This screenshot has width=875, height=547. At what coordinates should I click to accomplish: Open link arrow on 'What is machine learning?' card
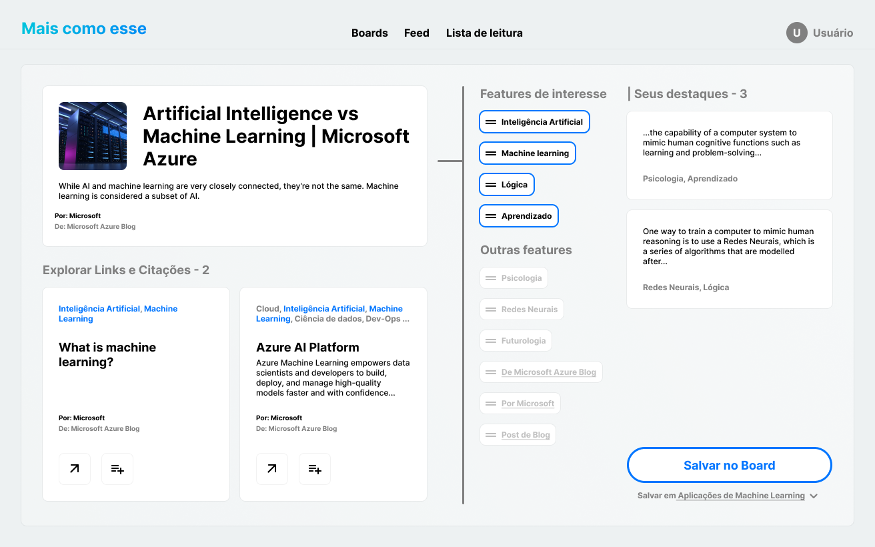[75, 469]
